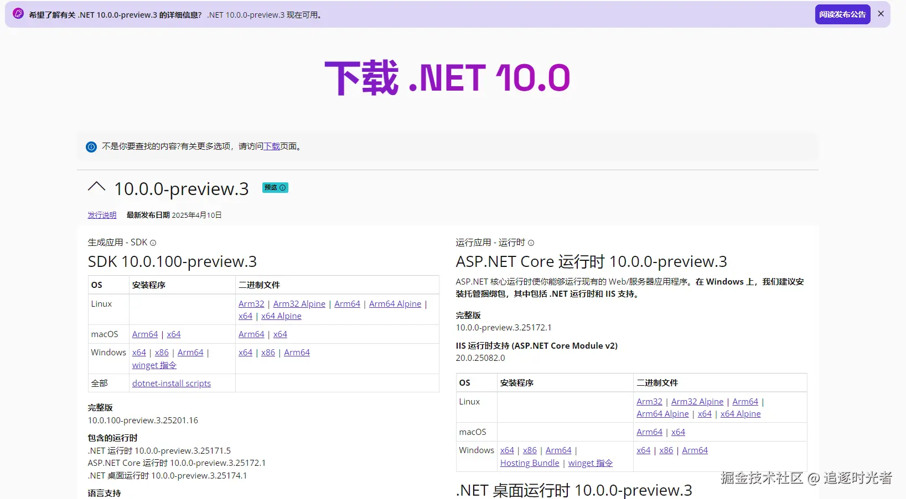The width and height of the screenshot is (906, 499).
Task: Click the purple .NET announcement banner icon
Action: click(18, 13)
